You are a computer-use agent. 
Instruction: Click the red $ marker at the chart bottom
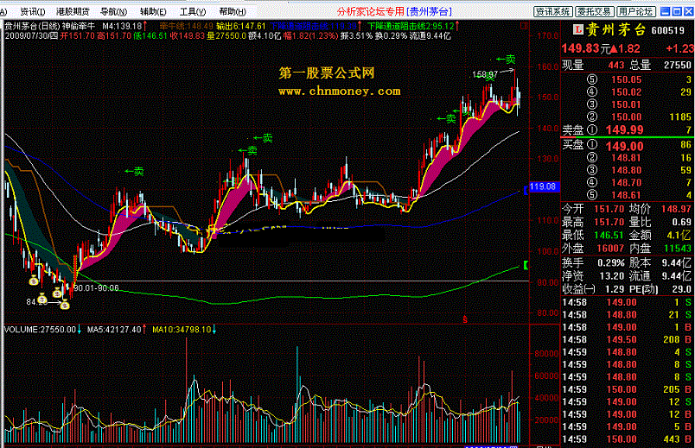pos(465,319)
